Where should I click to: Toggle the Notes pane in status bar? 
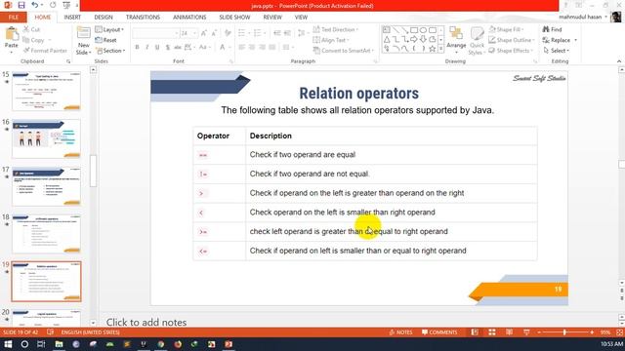pos(400,332)
